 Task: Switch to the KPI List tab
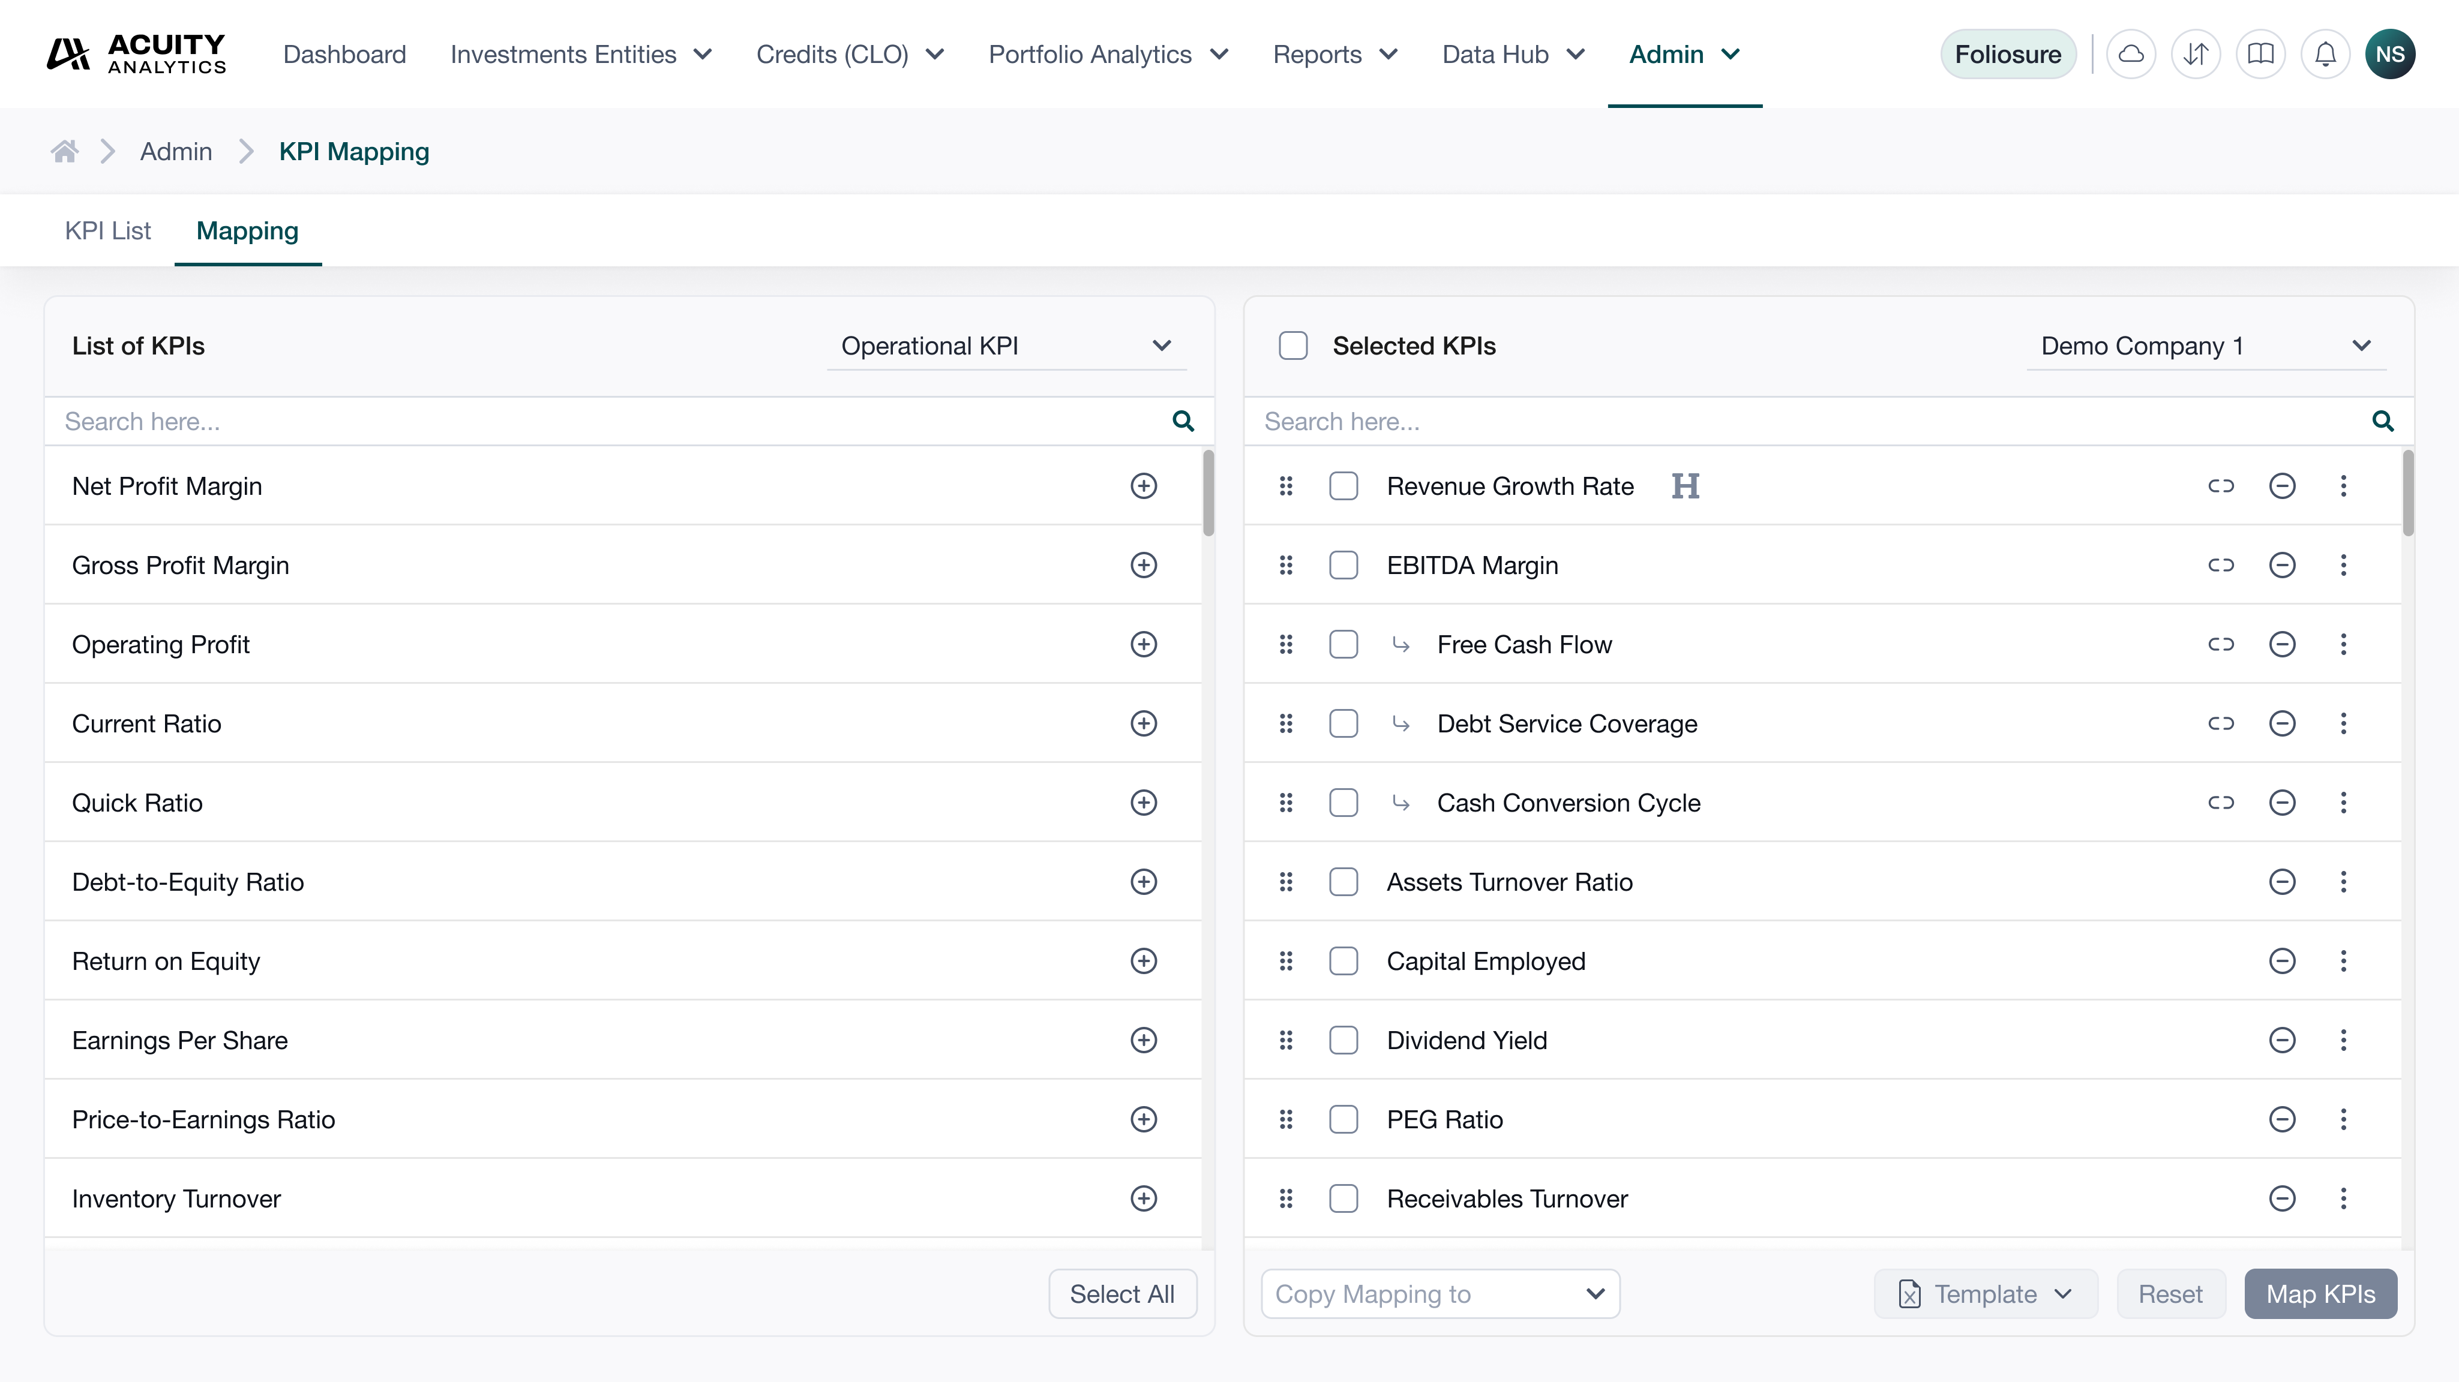click(x=108, y=231)
